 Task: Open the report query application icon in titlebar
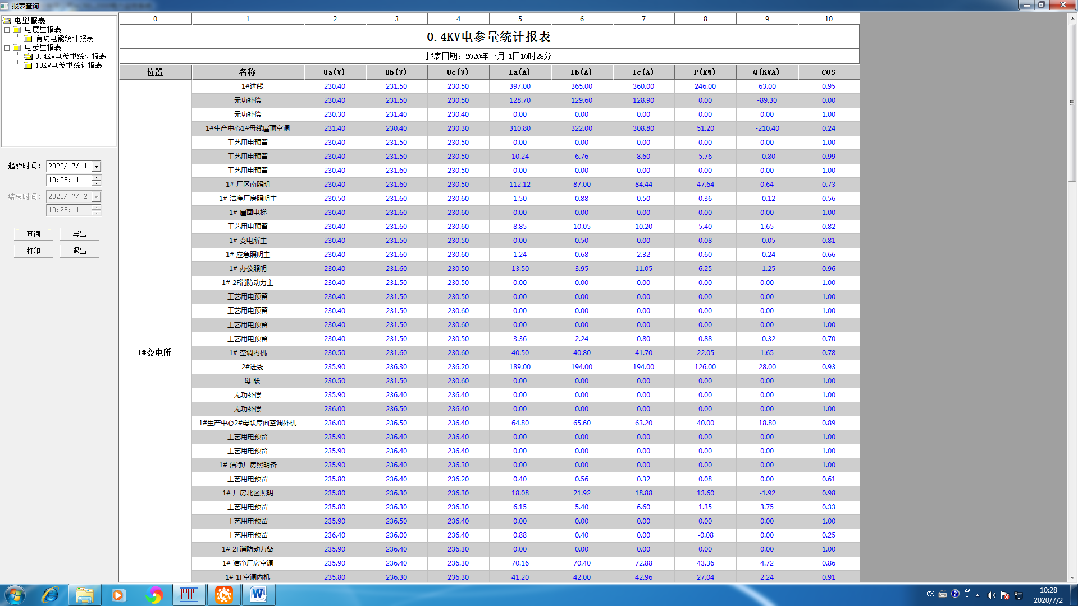6,5
